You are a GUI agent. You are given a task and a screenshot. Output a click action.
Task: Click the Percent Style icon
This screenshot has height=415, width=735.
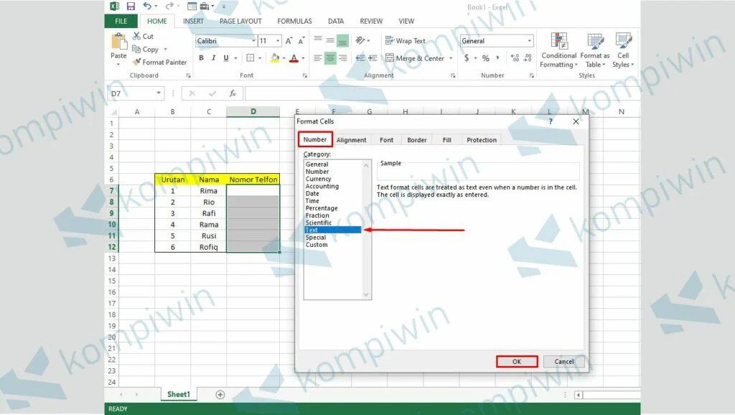[x=486, y=59]
